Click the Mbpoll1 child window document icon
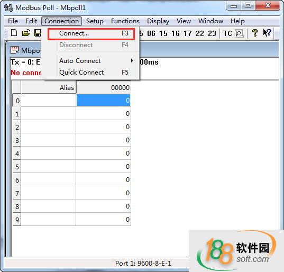This screenshot has height=272, width=284. coord(14,50)
